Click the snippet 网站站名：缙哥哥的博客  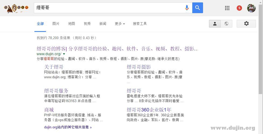tap(63, 72)
